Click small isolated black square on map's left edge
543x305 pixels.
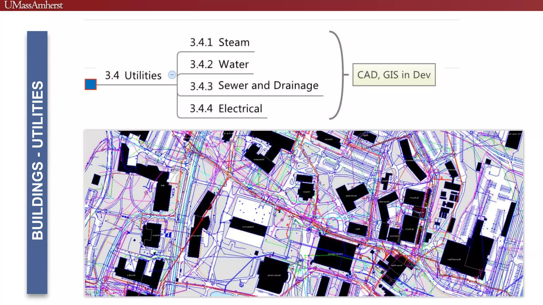click(x=96, y=180)
